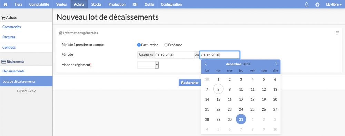Collapse the Achats sidebar section header
The image size is (345, 136).
coord(26,17)
